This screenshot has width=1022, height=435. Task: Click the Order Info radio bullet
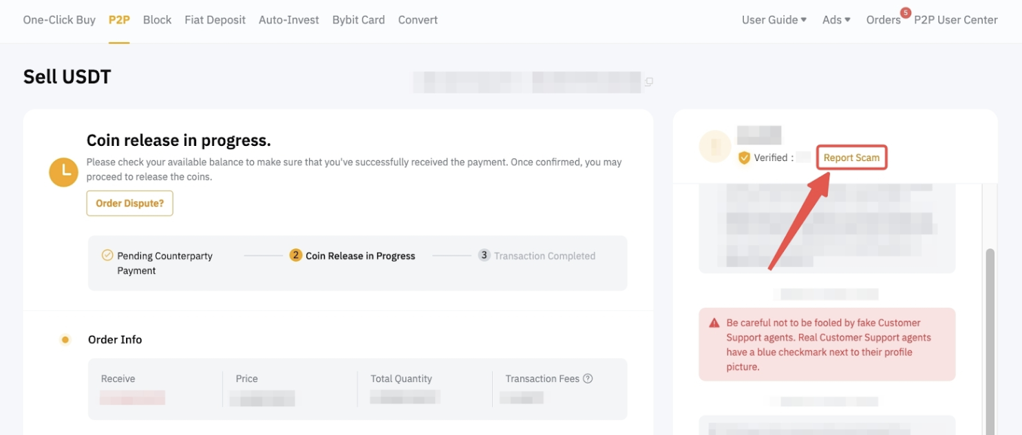coord(65,339)
